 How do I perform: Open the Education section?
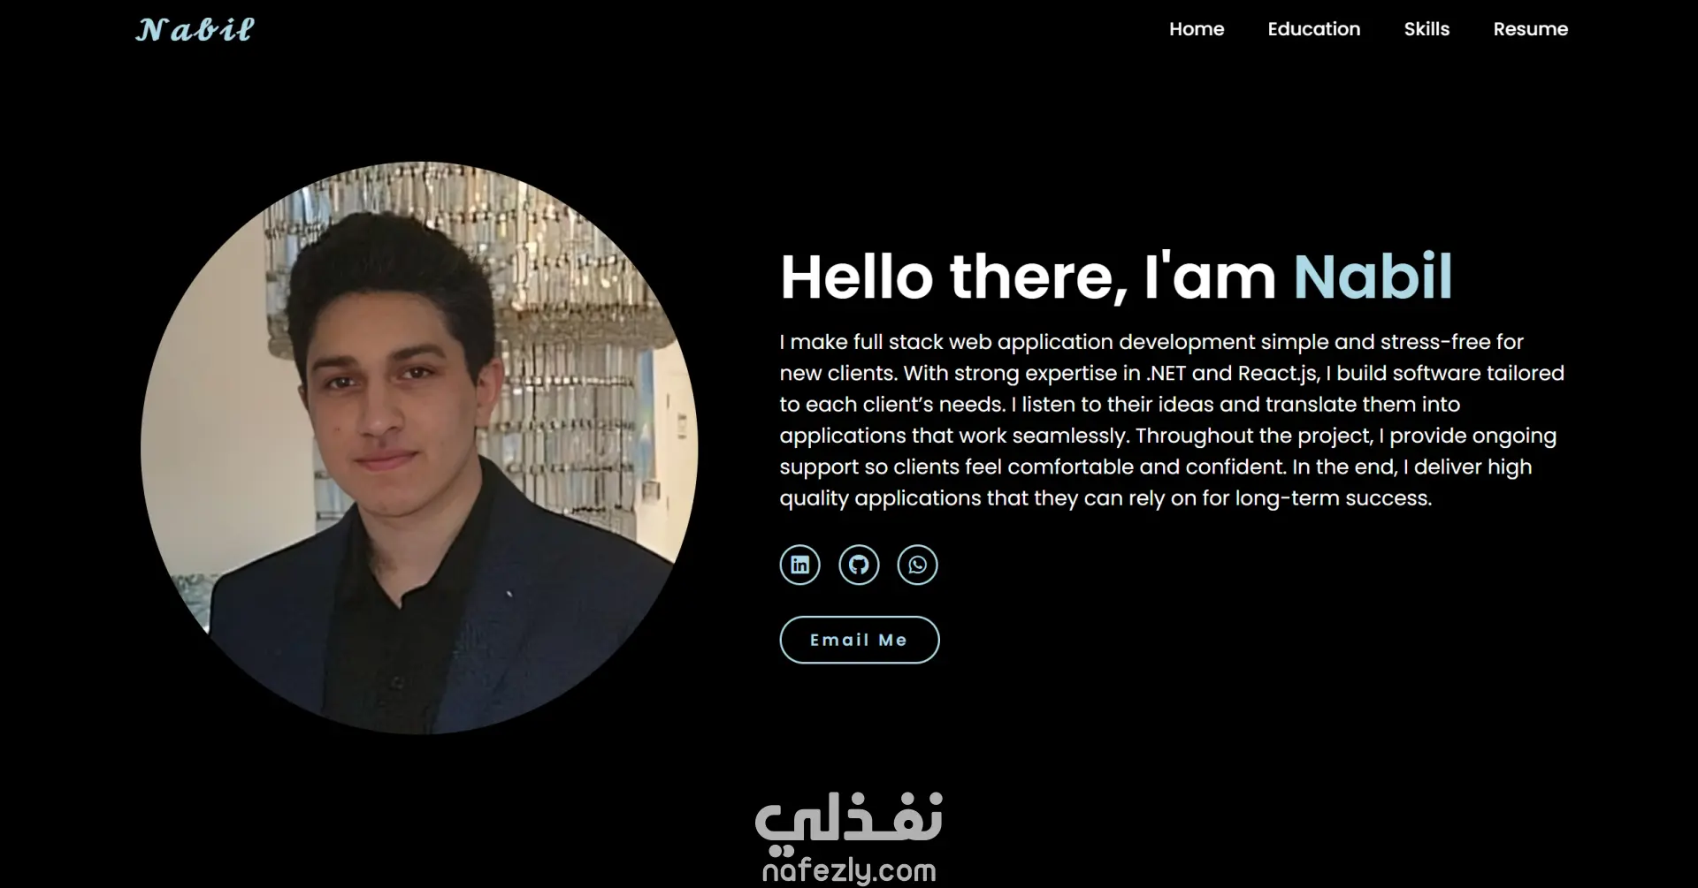pyautogui.click(x=1313, y=29)
